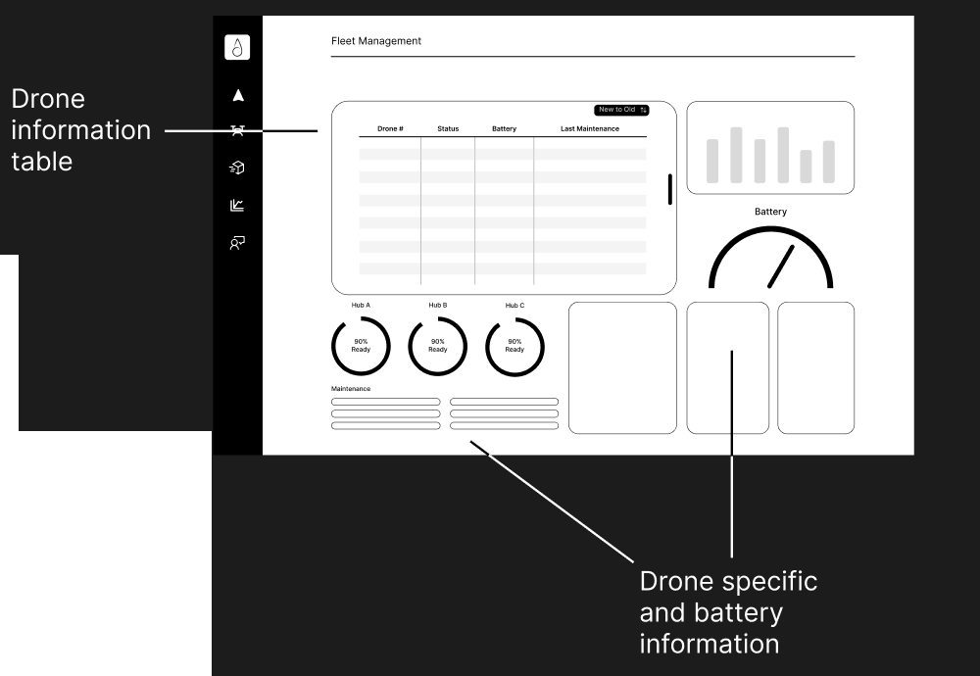Click the bar chart card

click(770, 147)
